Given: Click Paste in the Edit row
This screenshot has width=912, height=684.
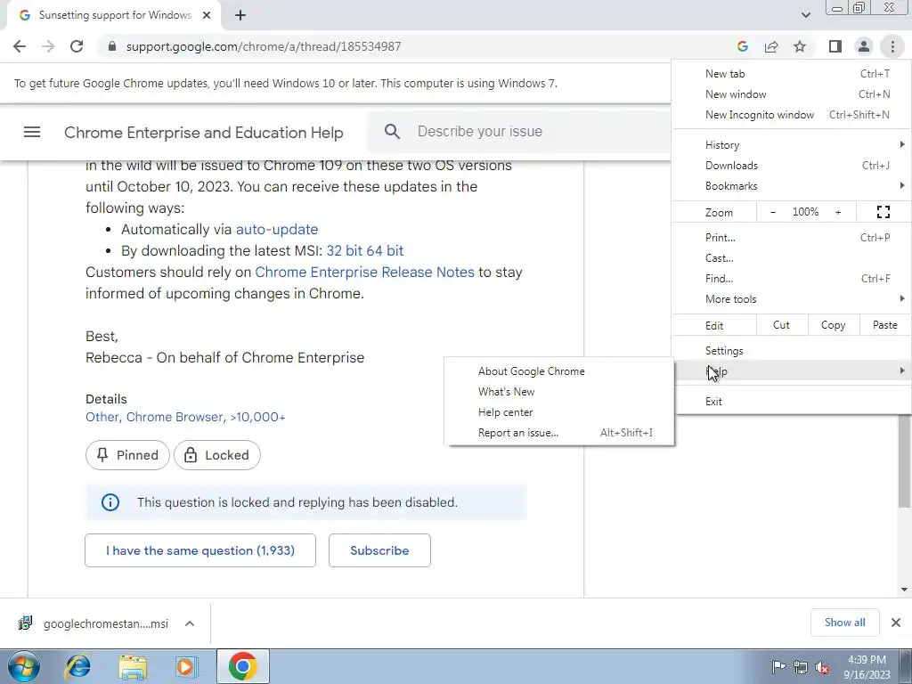Looking at the screenshot, I should point(884,325).
